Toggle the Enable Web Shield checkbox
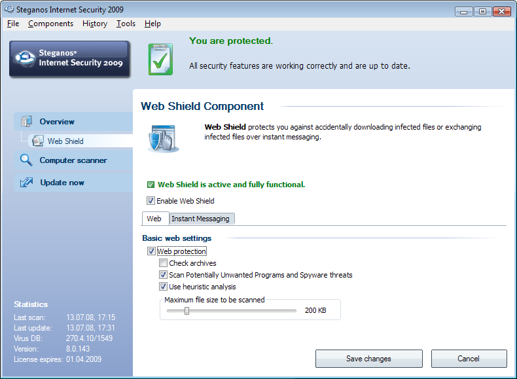The height and width of the screenshot is (379, 517). coord(151,200)
